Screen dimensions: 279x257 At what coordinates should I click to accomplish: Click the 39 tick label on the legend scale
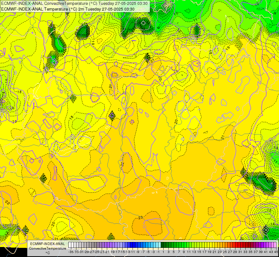pos(261,252)
